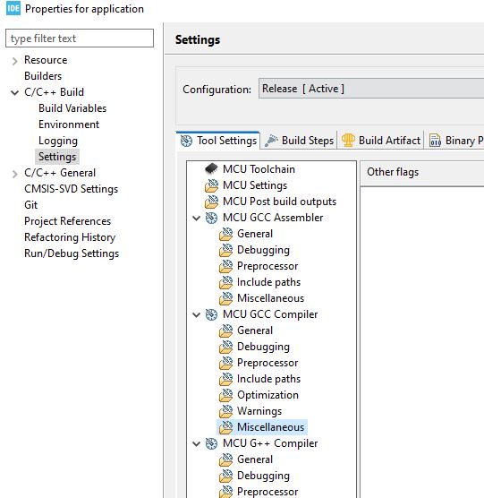484x498 pixels.
Task: Click the Build Artifact trophy icon
Action: [348, 140]
